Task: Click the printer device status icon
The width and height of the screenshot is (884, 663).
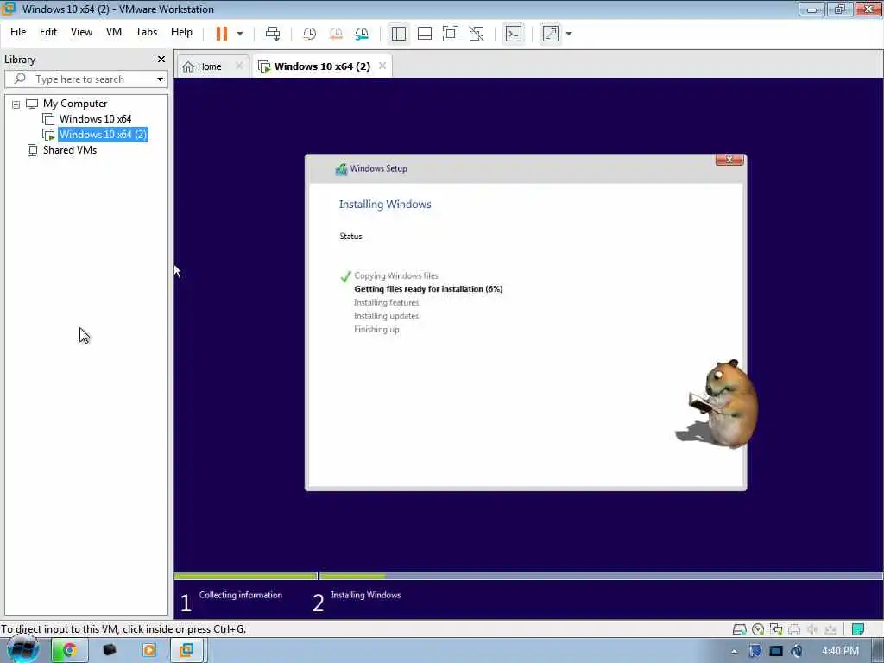Action: click(x=794, y=629)
